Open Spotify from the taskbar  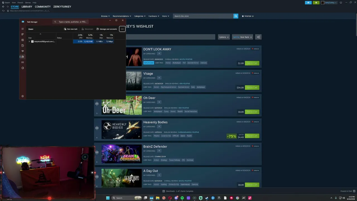click(182, 198)
